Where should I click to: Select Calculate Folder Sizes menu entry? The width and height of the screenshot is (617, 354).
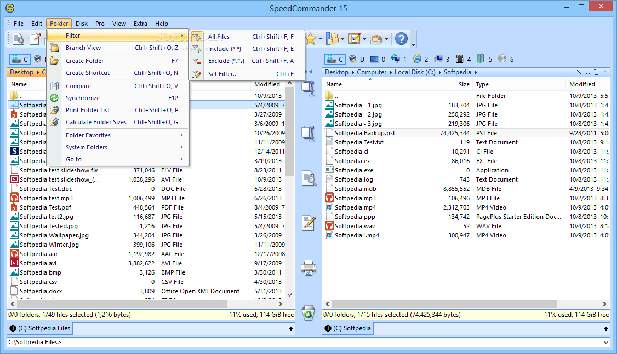pos(118,122)
